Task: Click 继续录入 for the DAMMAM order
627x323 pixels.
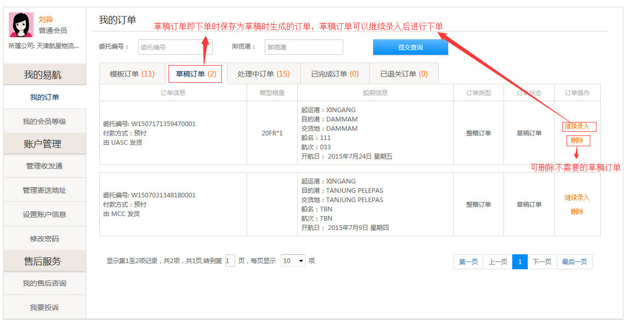Action: [x=577, y=127]
